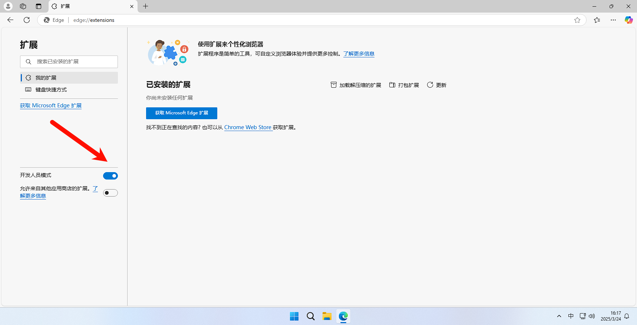
Task: Open the clock showing 16:17
Action: (x=611, y=316)
